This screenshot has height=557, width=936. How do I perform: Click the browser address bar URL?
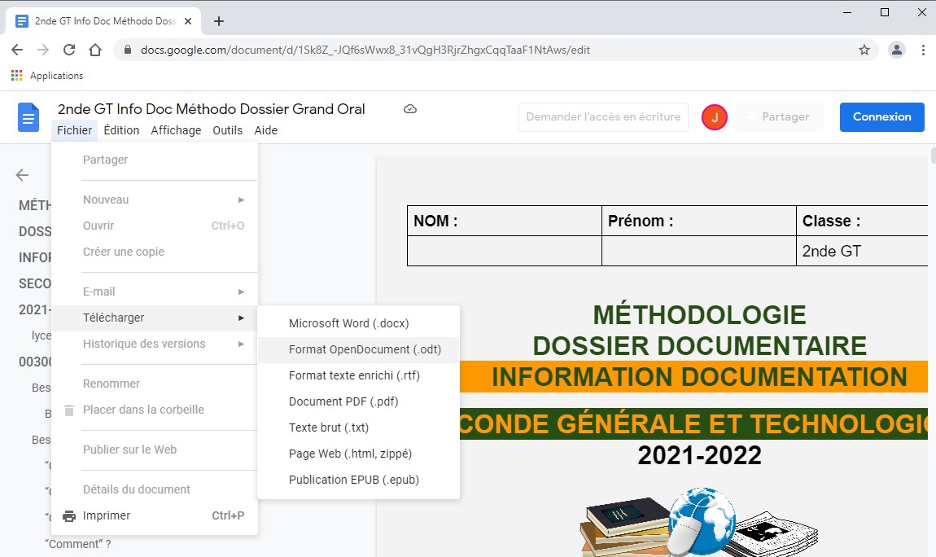[x=365, y=50]
